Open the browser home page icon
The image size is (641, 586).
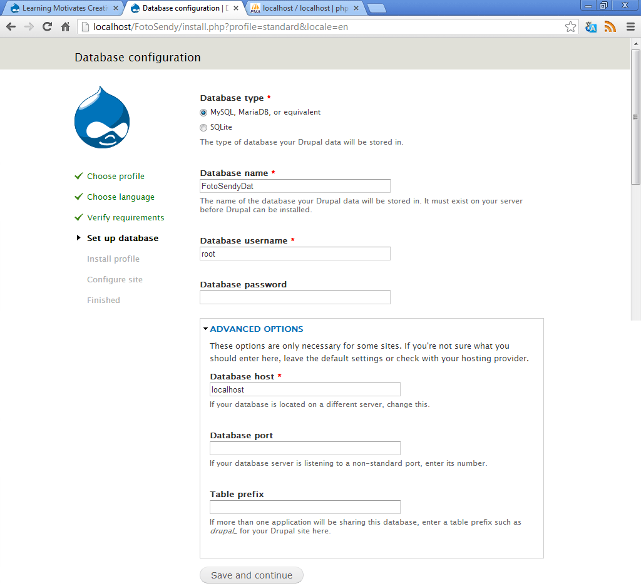click(65, 27)
